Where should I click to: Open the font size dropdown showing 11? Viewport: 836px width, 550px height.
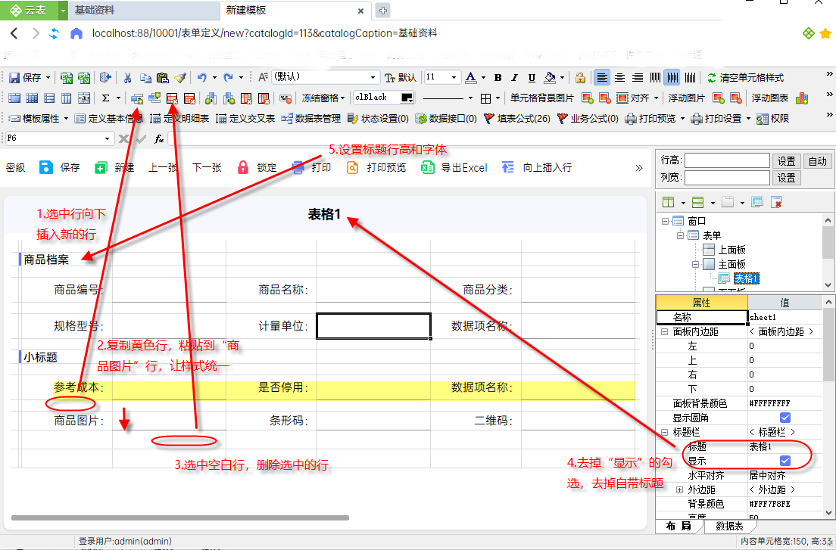pos(454,78)
